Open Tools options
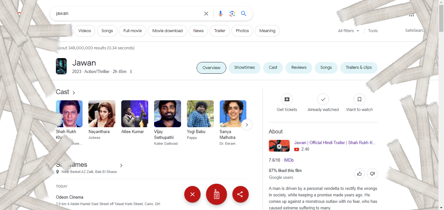The height and width of the screenshot is (210, 444). click(x=373, y=31)
